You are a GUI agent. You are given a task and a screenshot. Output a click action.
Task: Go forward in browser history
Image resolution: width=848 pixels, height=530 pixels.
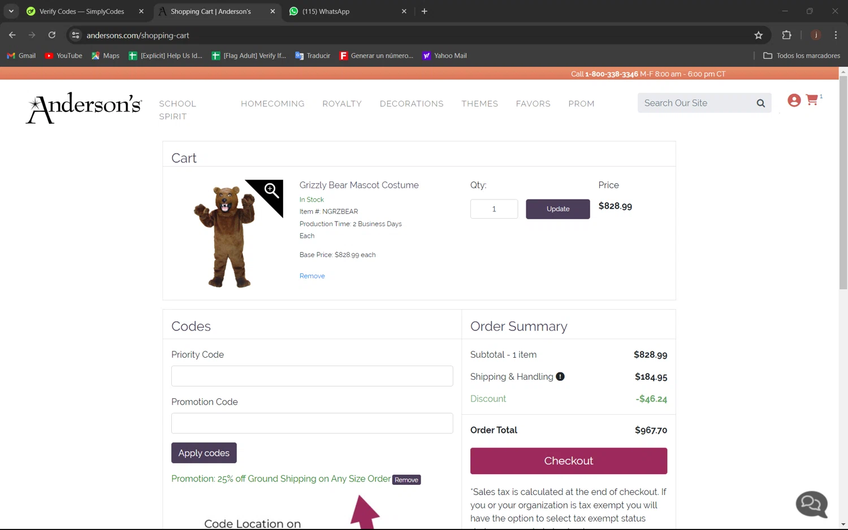point(32,35)
